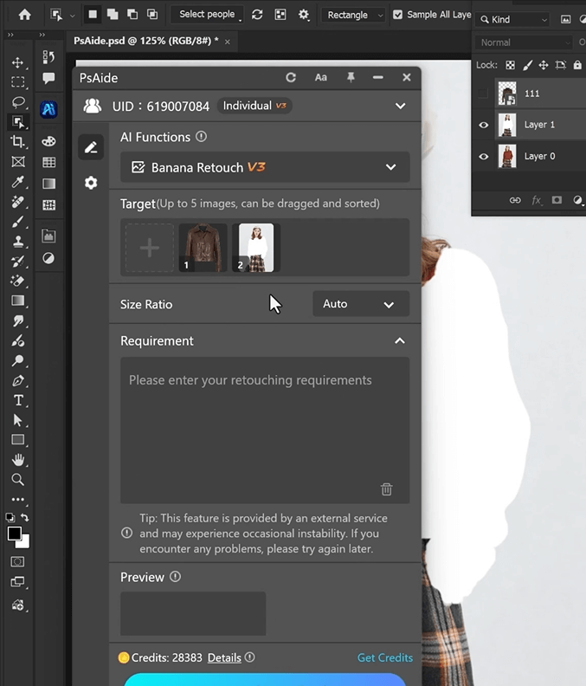The height and width of the screenshot is (686, 586).
Task: Open the Size Ratio Auto dropdown
Action: [x=360, y=304]
